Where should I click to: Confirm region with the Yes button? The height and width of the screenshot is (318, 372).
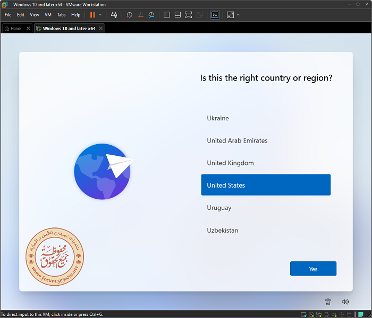click(x=313, y=269)
